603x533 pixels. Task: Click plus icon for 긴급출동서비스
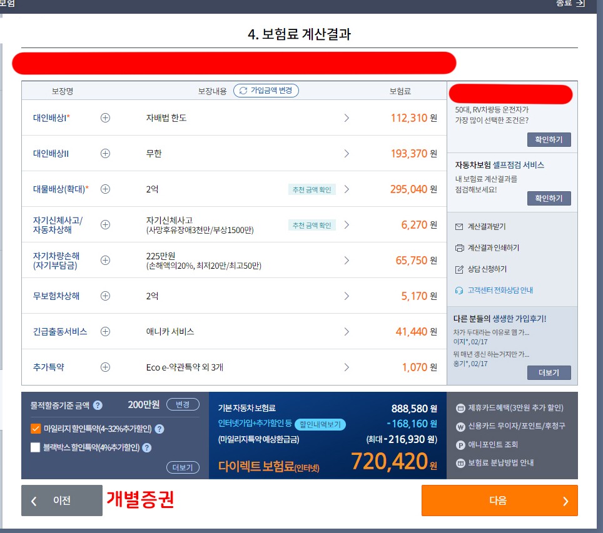[105, 332]
